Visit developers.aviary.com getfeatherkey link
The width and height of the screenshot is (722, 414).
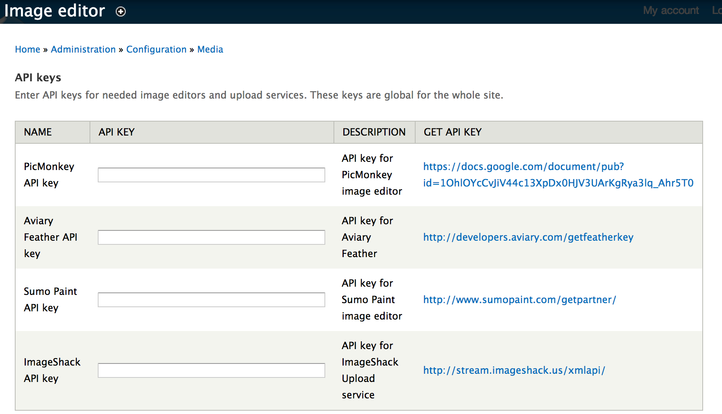click(528, 237)
